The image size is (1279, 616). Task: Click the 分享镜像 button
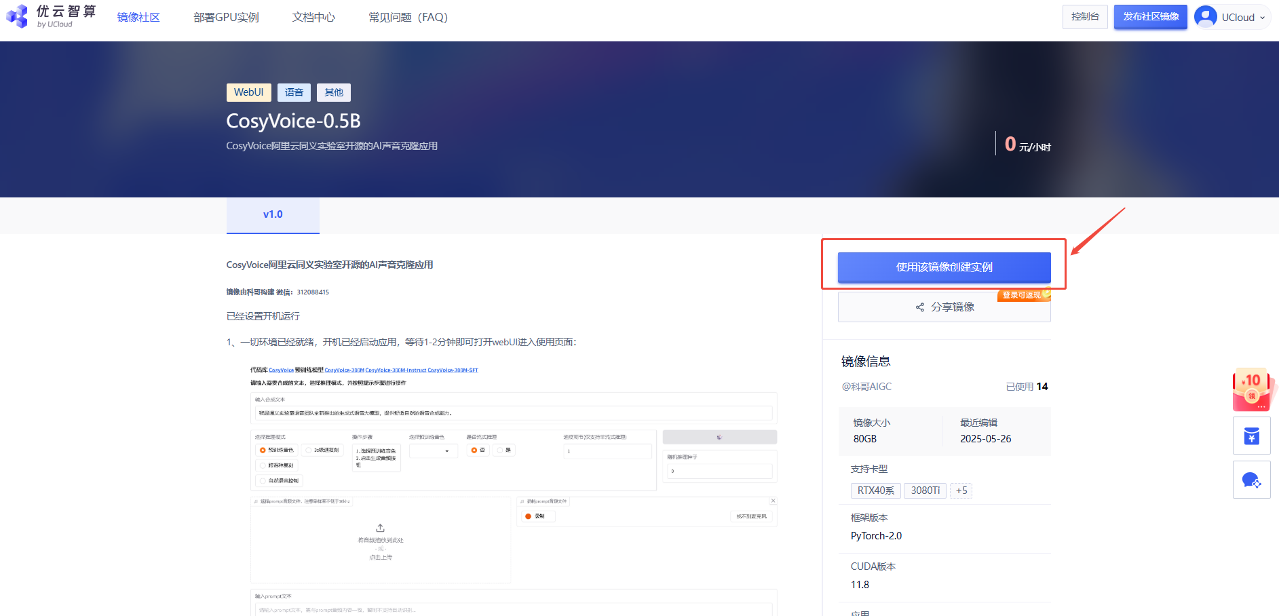tap(944, 307)
